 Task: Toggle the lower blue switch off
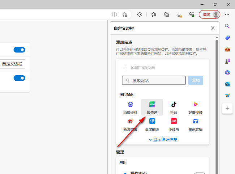coord(19,78)
